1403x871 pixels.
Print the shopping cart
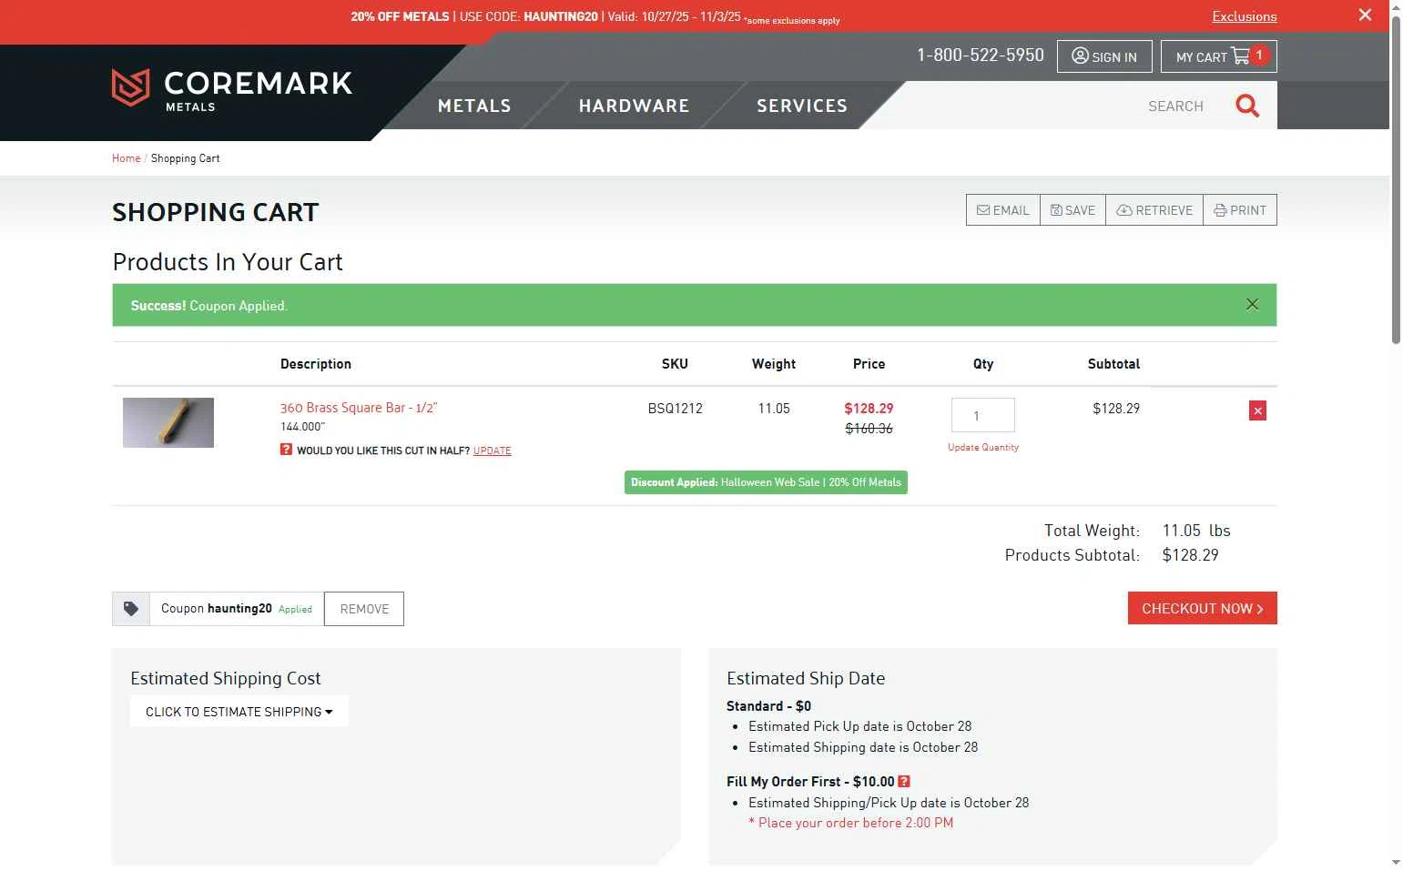1240,210
